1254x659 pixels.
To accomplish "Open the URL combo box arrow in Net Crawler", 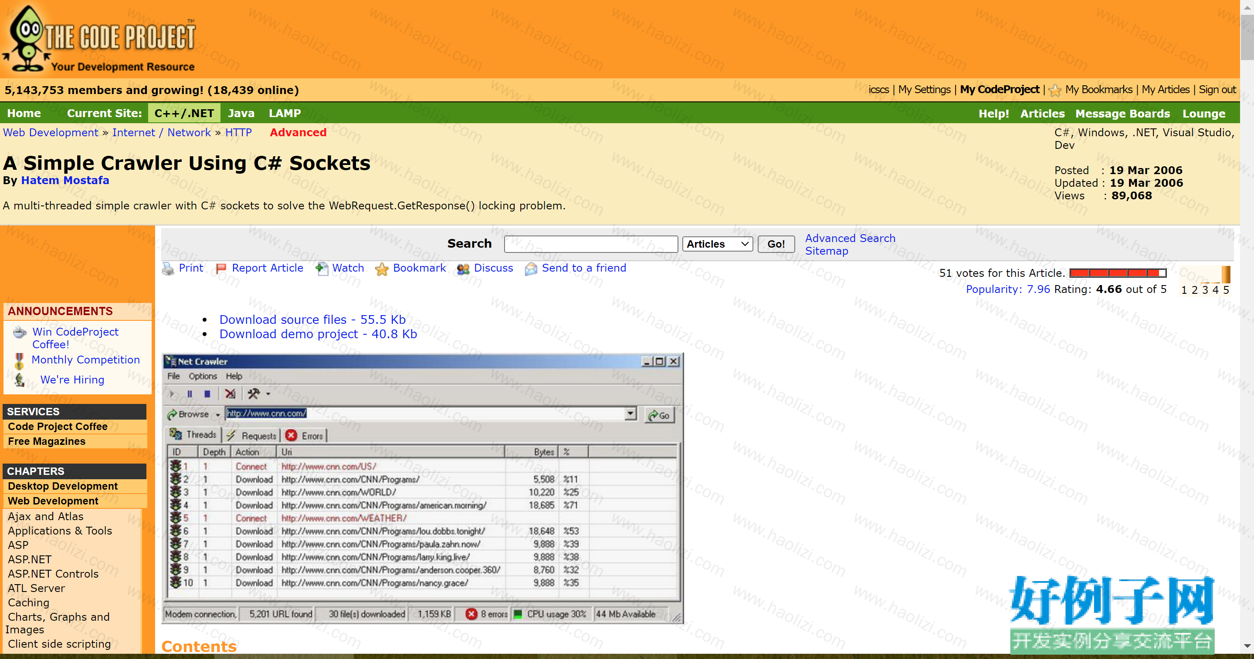I will [630, 414].
